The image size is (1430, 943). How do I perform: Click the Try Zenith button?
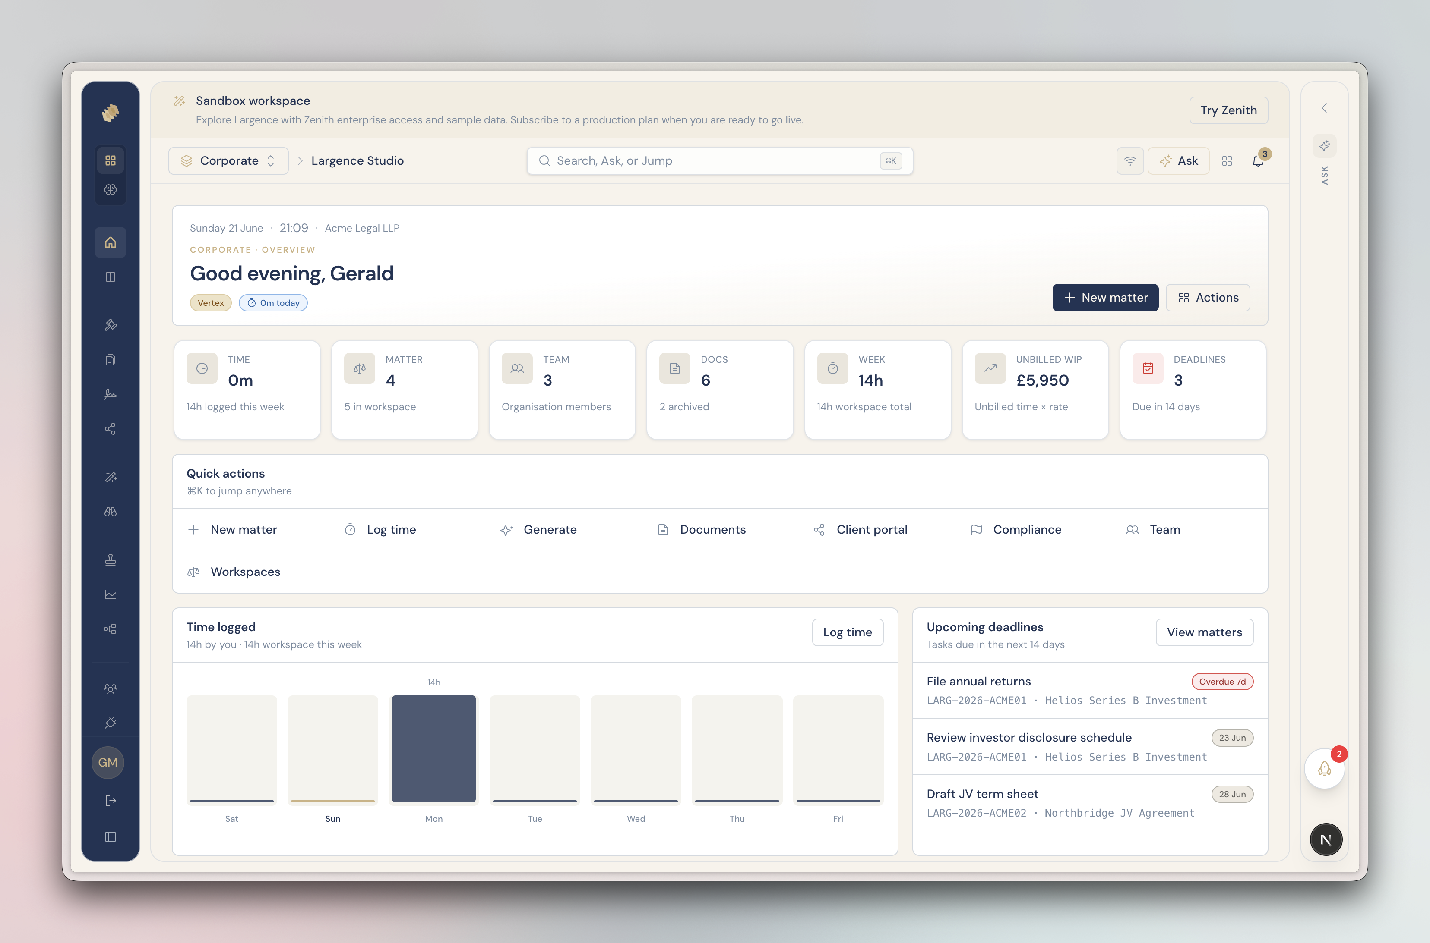1228,111
